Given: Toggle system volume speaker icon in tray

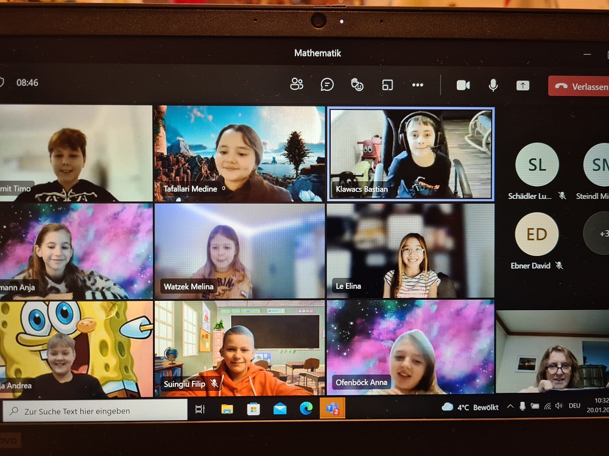Looking at the screenshot, I should (x=559, y=406).
